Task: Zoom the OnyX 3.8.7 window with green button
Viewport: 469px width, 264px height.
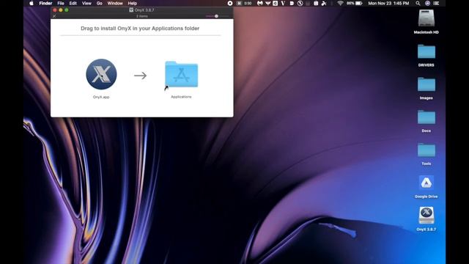Action: click(67, 10)
